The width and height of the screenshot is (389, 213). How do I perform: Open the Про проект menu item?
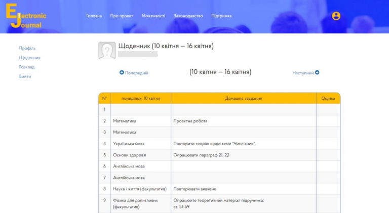click(x=122, y=16)
